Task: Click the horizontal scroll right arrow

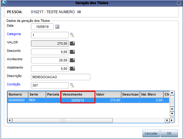Action: coord(172,120)
